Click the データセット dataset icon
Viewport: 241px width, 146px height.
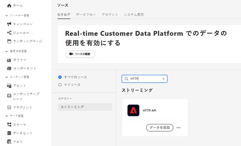point(9,133)
